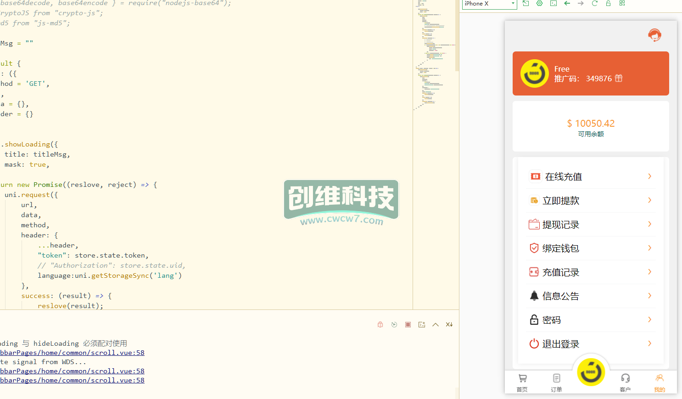
Task: Open the preview settings gear icon
Action: 540,3
